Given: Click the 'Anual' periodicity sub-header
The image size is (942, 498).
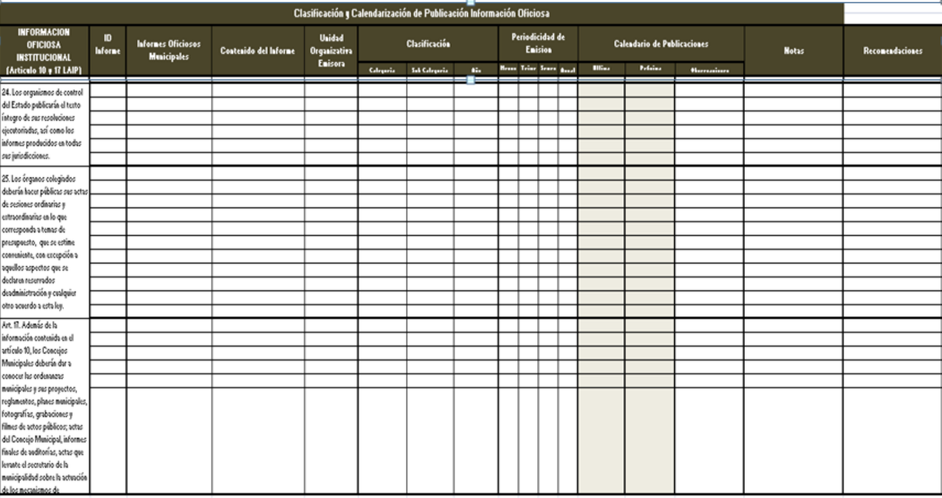Looking at the screenshot, I should 568,69.
